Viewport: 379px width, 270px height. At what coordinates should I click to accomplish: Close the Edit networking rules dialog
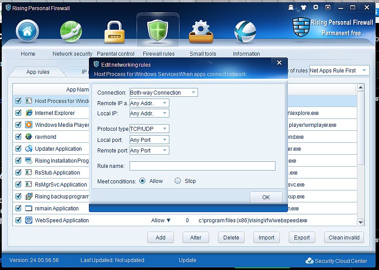[279, 63]
